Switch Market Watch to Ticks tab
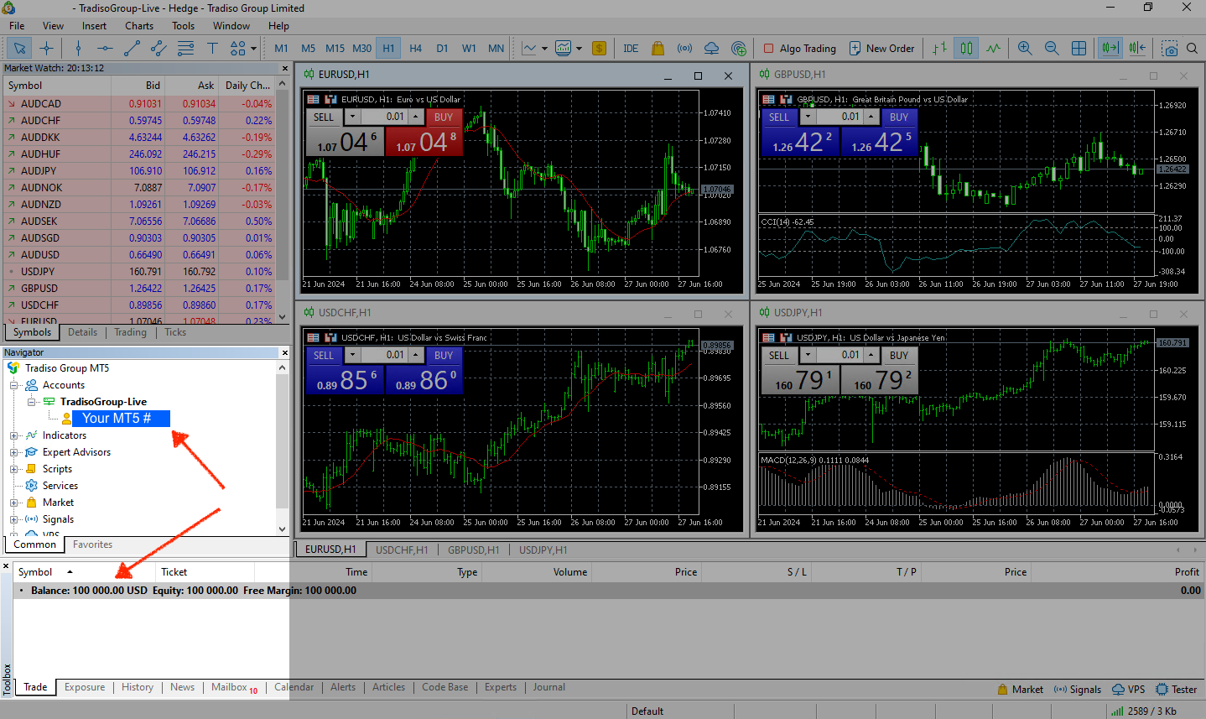This screenshot has width=1206, height=719. 175,332
